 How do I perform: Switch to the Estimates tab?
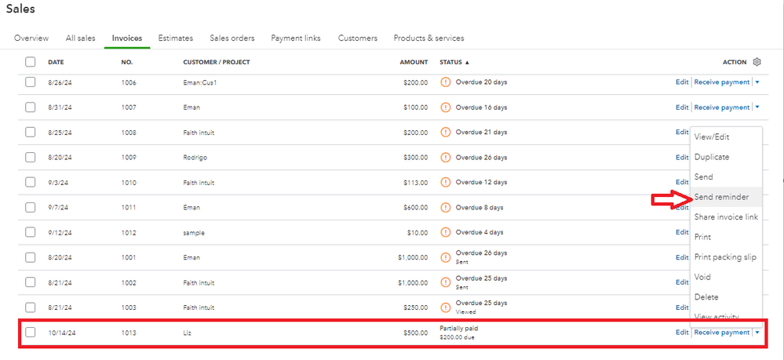tap(176, 38)
